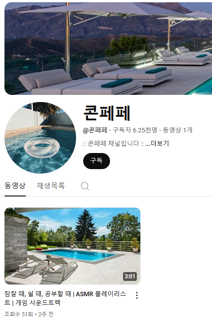Click the 구독 subscribe button
212x319 pixels.
coord(97,161)
